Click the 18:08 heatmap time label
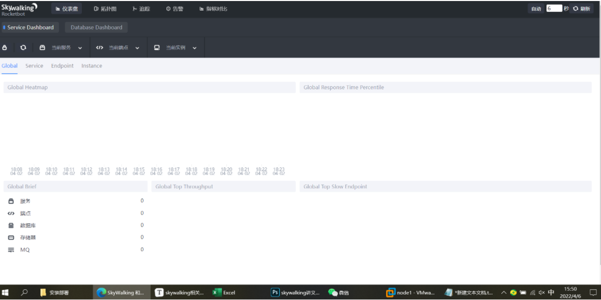The image size is (601, 300). [16, 171]
